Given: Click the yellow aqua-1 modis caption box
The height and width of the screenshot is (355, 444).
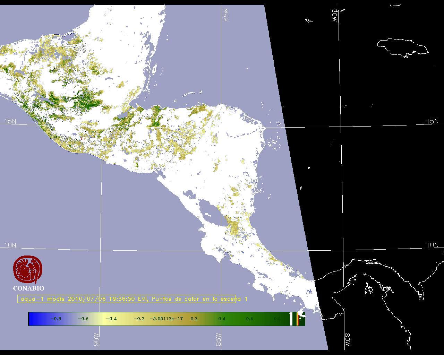Looking at the screenshot, I should tap(127, 299).
